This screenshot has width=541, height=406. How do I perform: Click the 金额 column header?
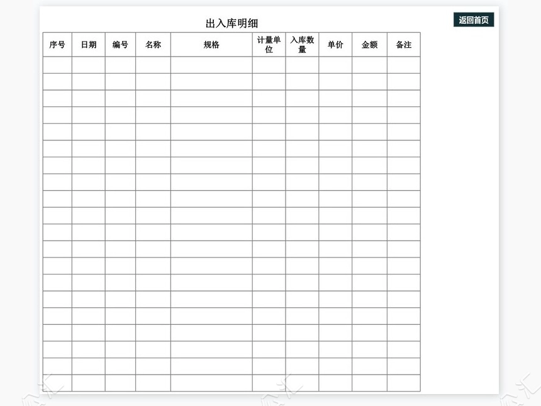coord(369,45)
